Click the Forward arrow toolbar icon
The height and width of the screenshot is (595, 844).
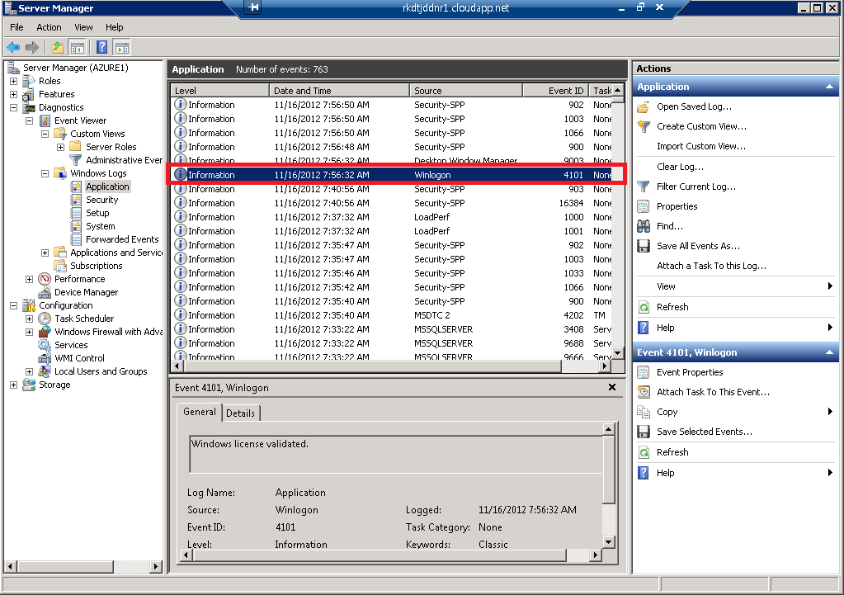click(32, 48)
